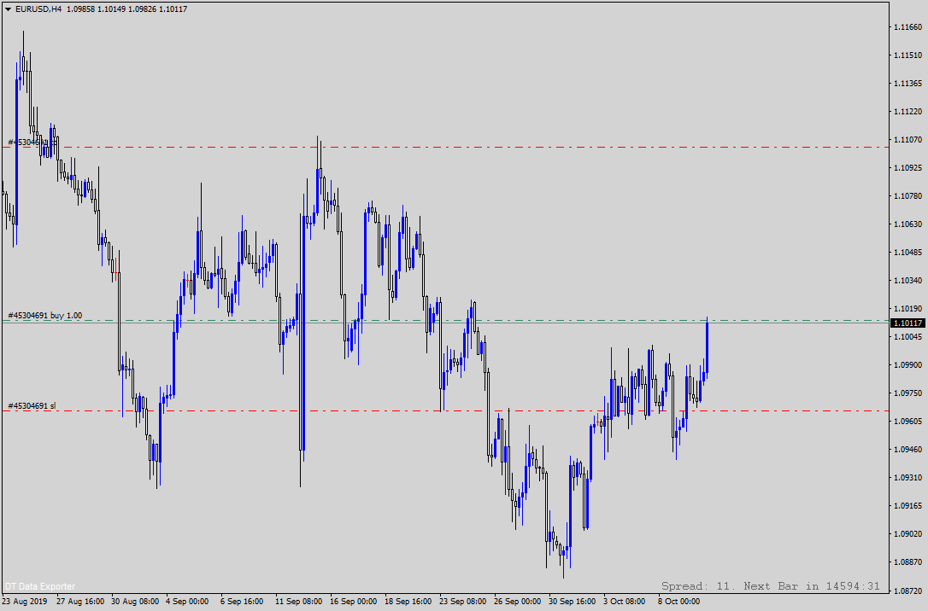928x611 pixels.
Task: Click the 1.11660 price scale label
Action: point(907,27)
